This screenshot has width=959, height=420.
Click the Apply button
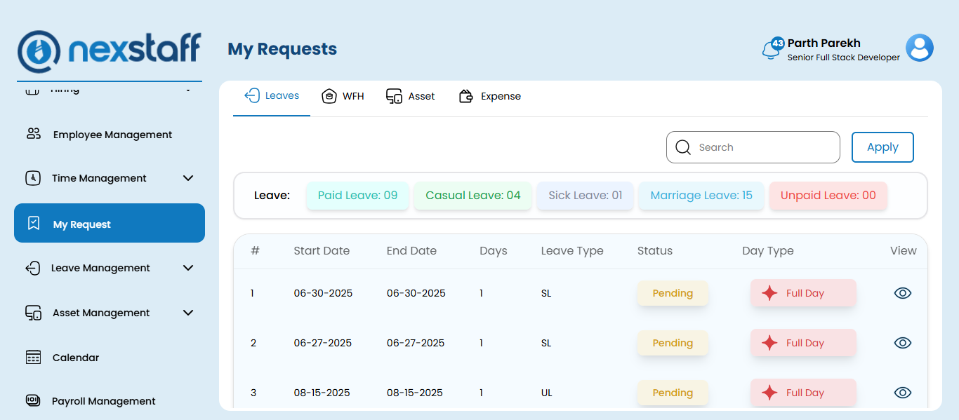tap(882, 147)
